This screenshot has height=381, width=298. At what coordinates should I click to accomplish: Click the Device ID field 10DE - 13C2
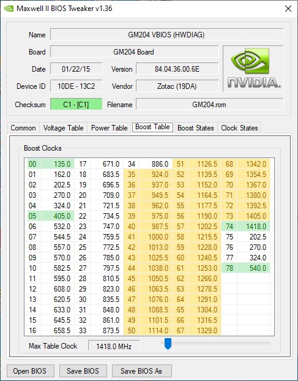click(x=76, y=86)
